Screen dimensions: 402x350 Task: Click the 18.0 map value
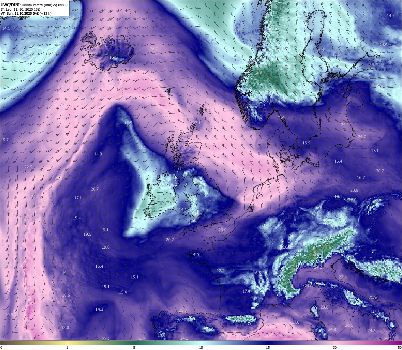point(65,327)
